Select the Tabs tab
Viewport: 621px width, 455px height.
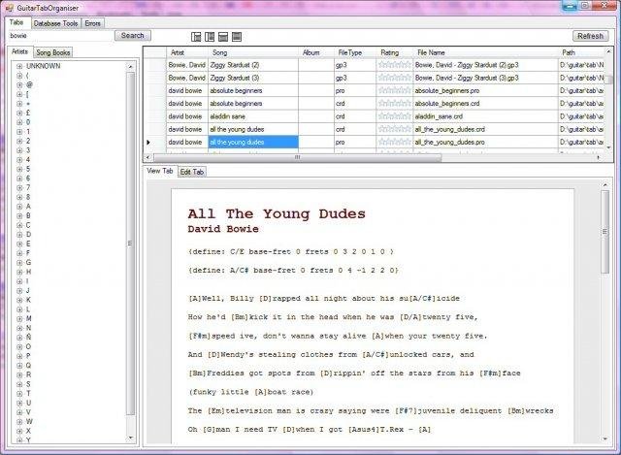click(x=16, y=22)
